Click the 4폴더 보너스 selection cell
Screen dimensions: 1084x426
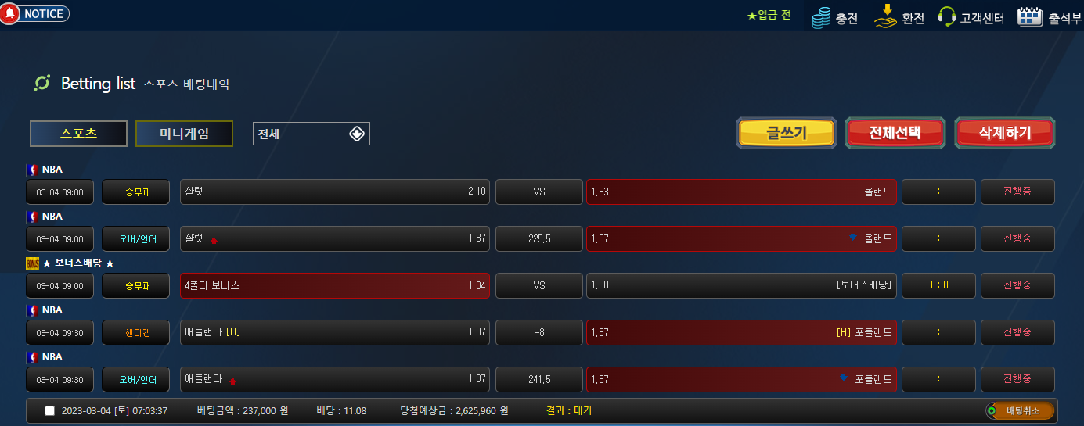pos(335,286)
